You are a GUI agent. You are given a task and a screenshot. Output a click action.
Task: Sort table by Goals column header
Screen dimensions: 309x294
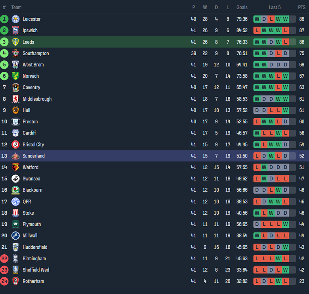(x=242, y=8)
